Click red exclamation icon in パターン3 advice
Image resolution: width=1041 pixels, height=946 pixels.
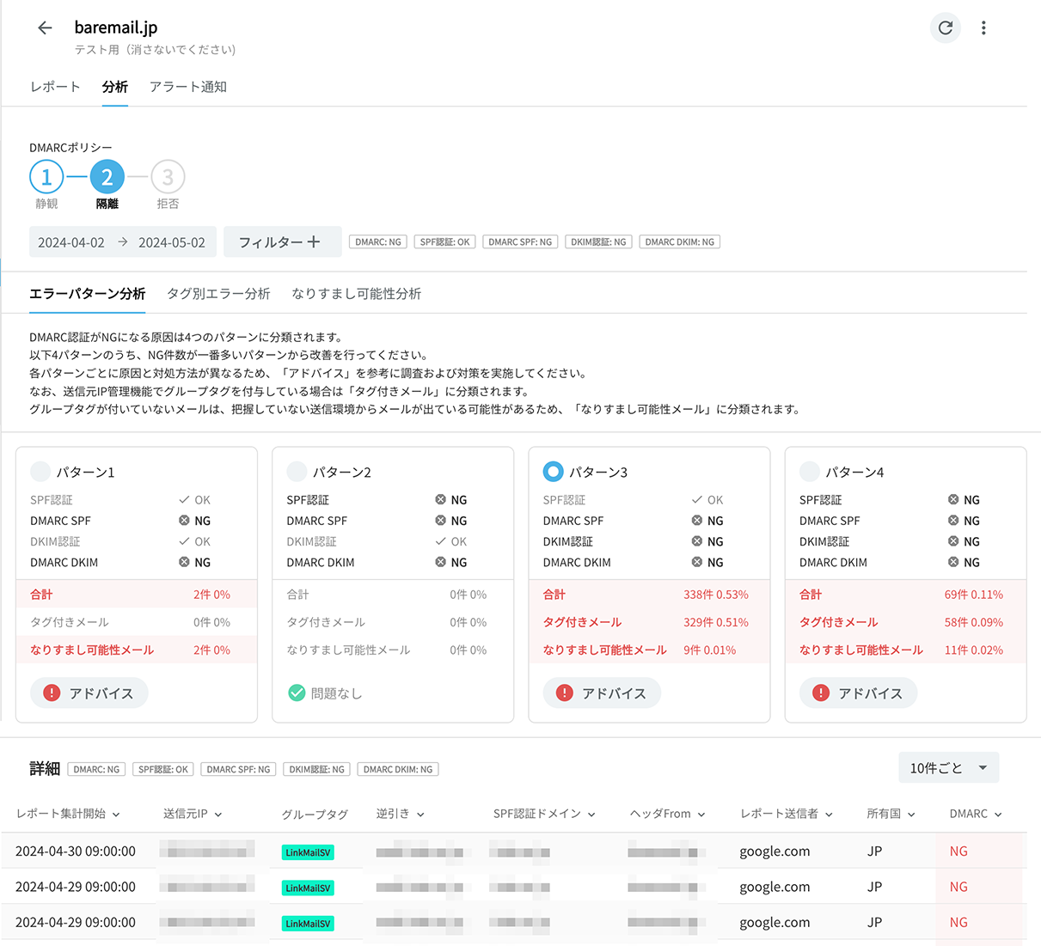click(x=564, y=693)
